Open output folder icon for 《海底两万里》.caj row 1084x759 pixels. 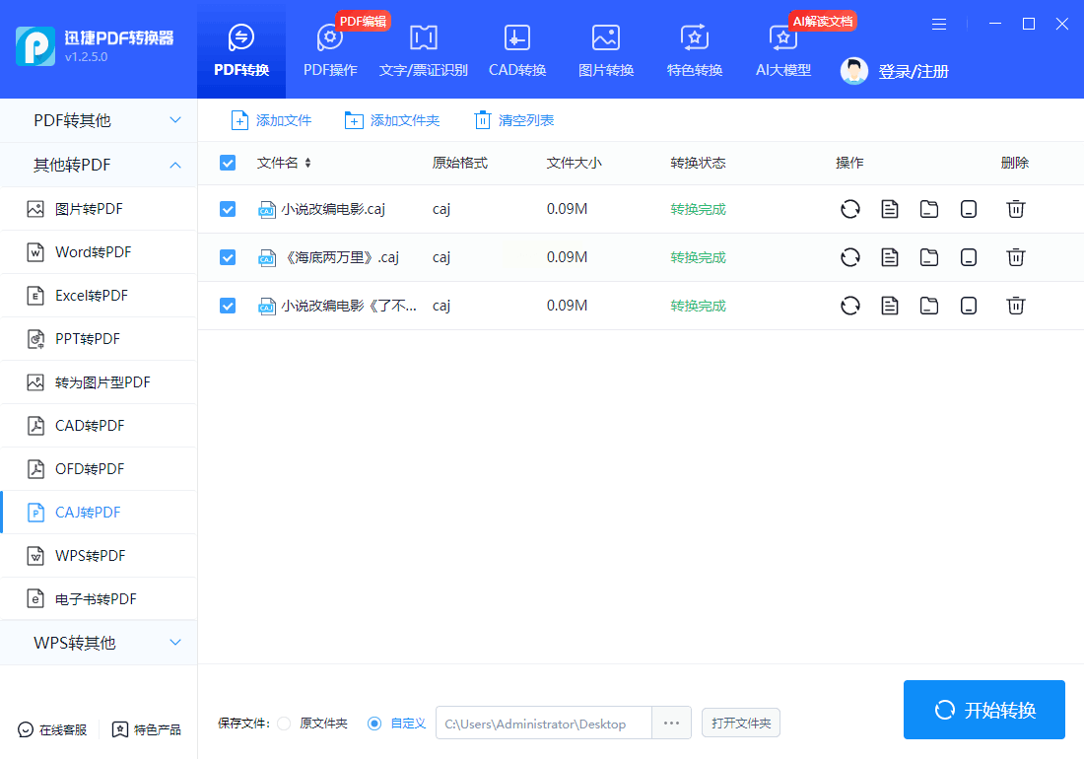[x=928, y=257]
